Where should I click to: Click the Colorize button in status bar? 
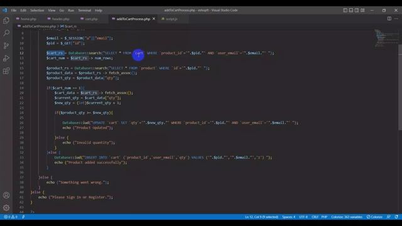click(x=374, y=217)
